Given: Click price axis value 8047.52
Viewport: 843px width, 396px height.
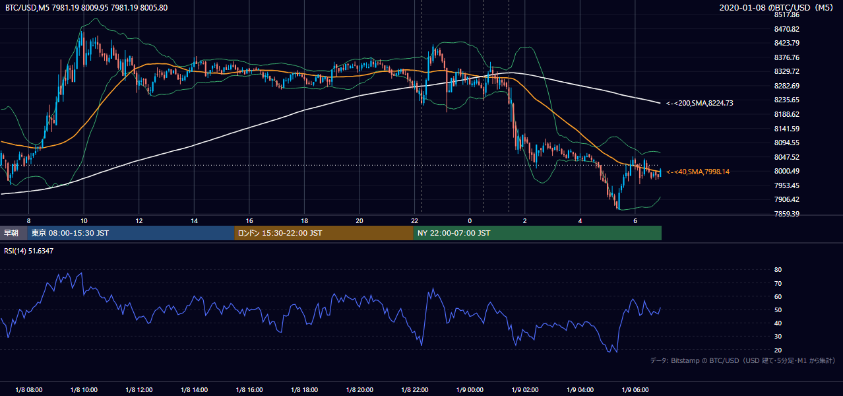Looking at the screenshot, I should [787, 157].
